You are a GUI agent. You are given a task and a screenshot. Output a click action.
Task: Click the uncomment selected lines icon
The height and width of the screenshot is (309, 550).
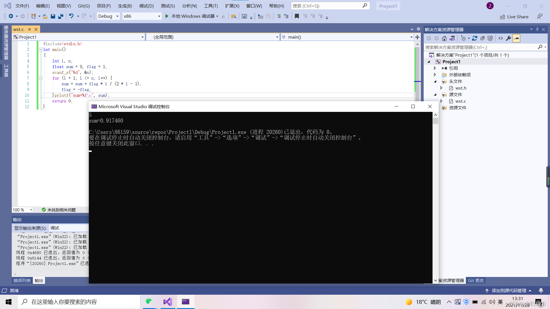(x=286, y=16)
